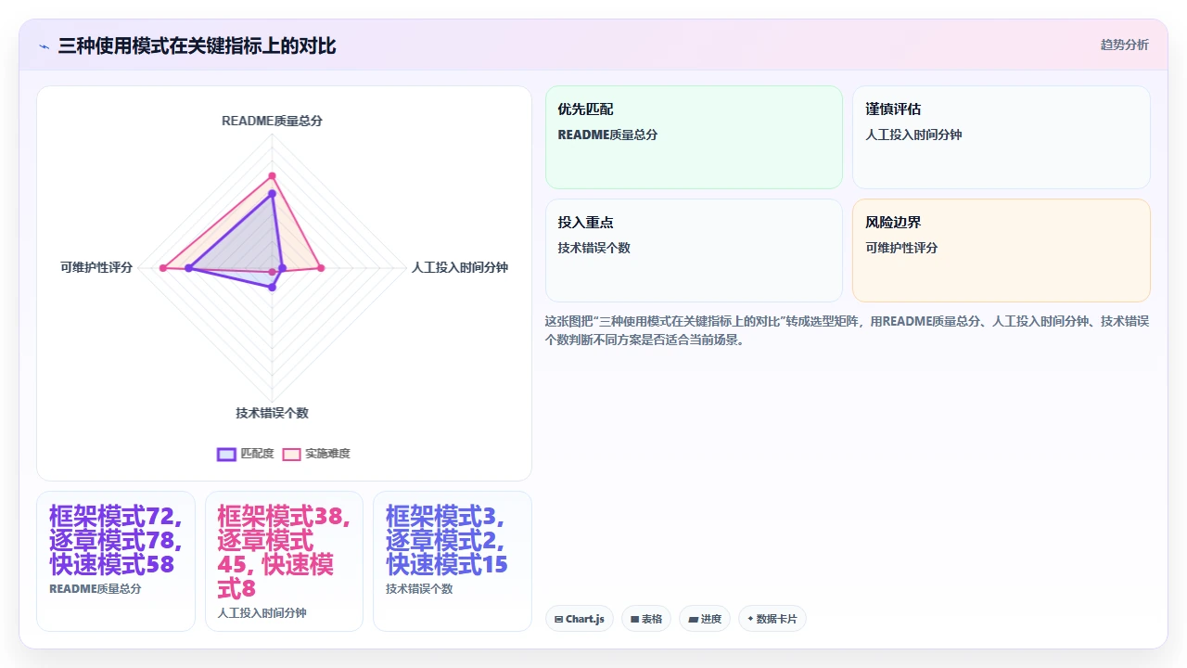This screenshot has width=1187, height=668.
Task: Click the 实施难度 legend label
Action: coord(327,454)
